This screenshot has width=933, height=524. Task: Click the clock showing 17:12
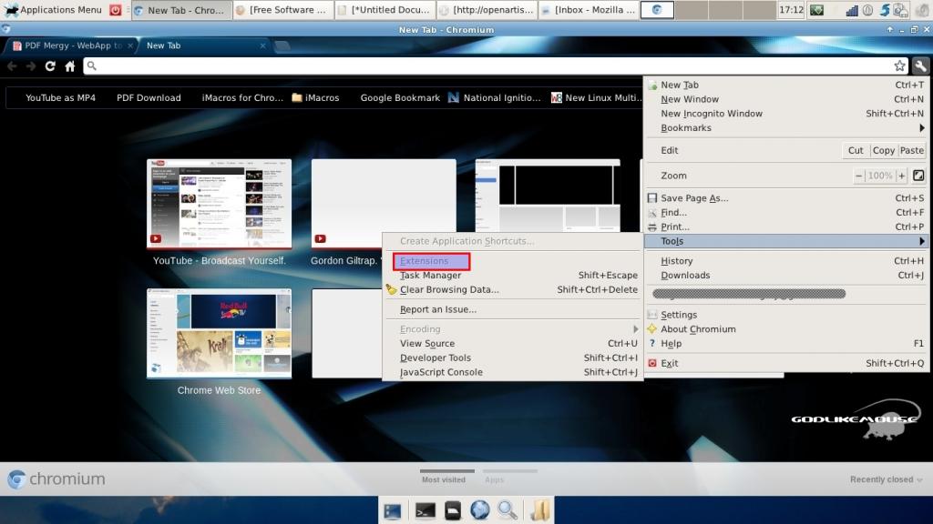[x=791, y=10]
